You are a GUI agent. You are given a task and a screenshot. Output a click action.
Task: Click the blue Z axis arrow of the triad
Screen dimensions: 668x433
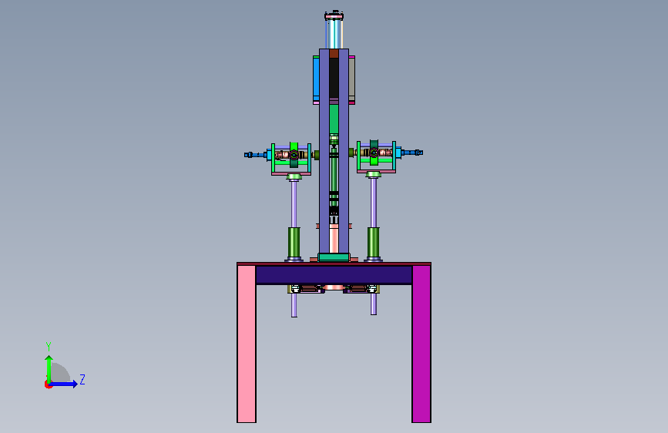(x=65, y=384)
